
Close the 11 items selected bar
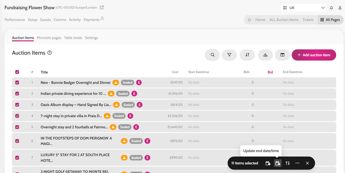point(307,163)
